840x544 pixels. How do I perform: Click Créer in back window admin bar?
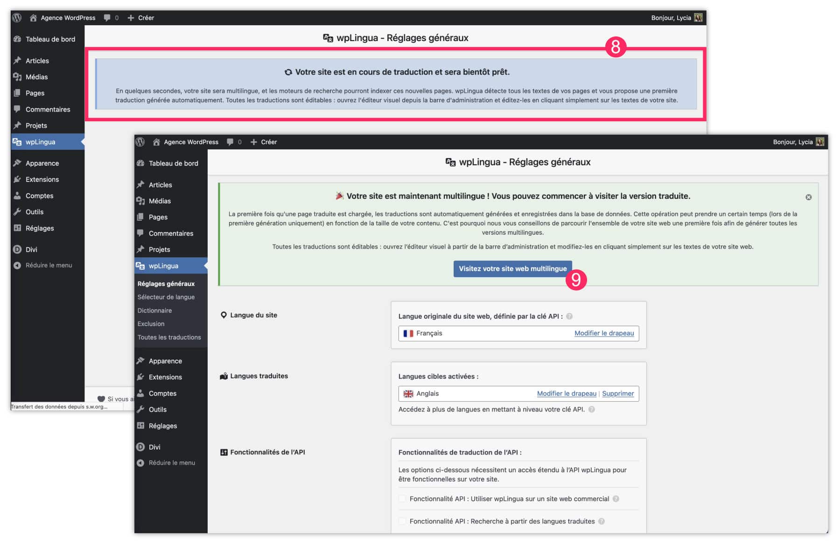tap(140, 18)
